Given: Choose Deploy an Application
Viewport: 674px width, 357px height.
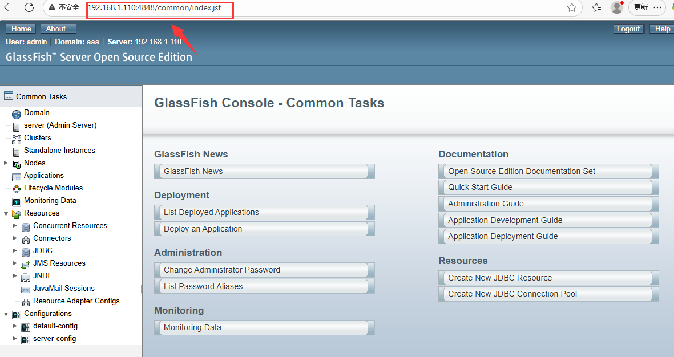Looking at the screenshot, I should [264, 229].
